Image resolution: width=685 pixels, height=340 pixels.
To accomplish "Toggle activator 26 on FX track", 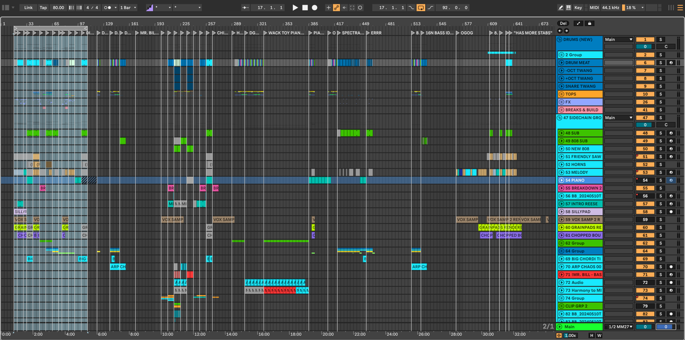I will pyautogui.click(x=645, y=102).
